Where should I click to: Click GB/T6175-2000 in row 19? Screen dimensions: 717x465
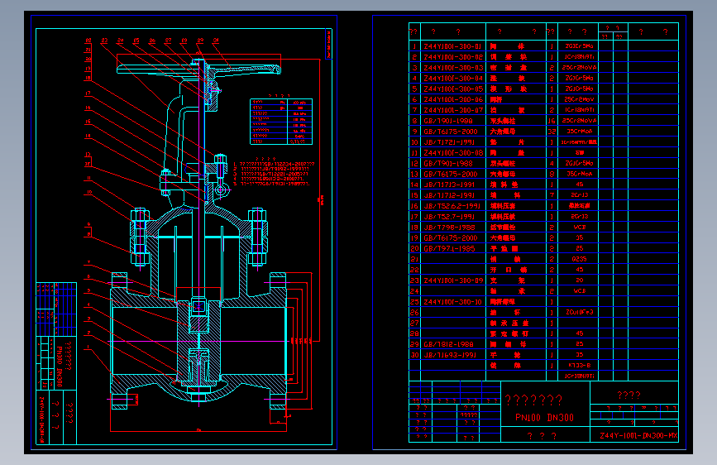tap(450, 238)
